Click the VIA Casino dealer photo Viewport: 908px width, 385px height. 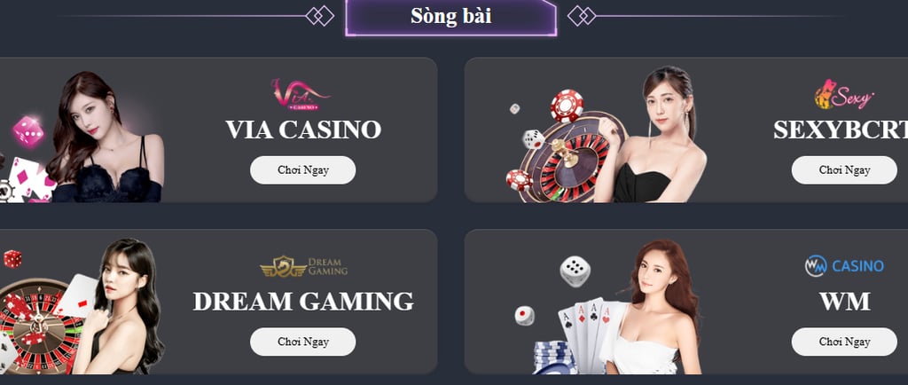pyautogui.click(x=106, y=137)
